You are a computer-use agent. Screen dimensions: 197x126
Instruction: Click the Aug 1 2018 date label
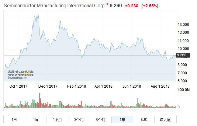(160, 86)
